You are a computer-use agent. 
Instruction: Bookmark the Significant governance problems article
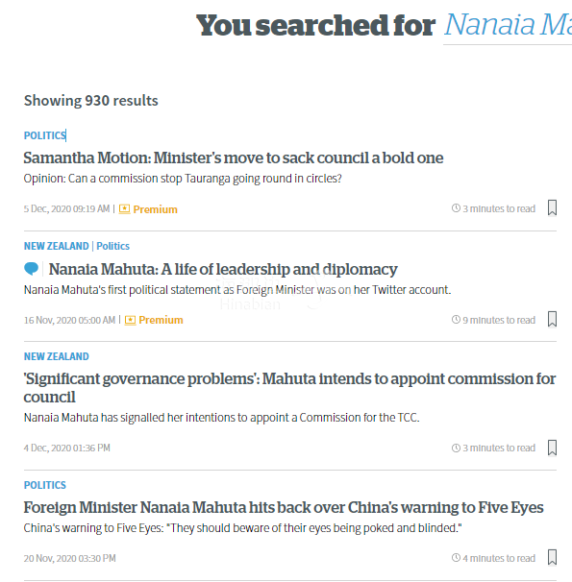point(552,448)
